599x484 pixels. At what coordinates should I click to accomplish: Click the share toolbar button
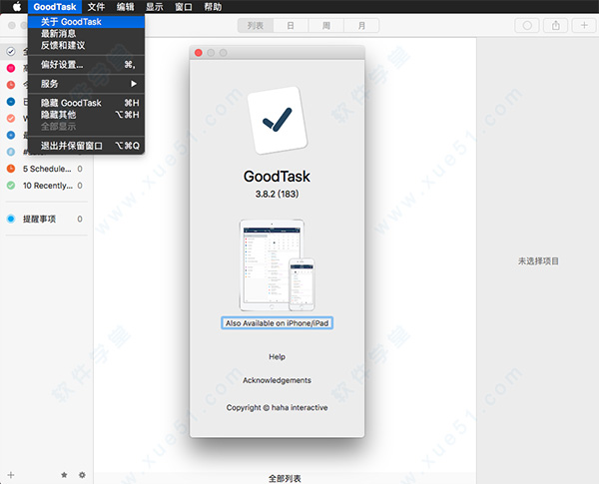[556, 26]
